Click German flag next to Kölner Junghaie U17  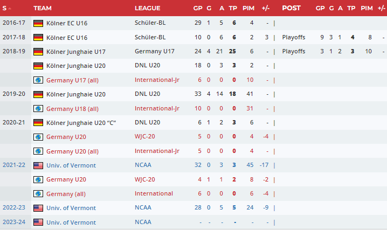coord(38,52)
